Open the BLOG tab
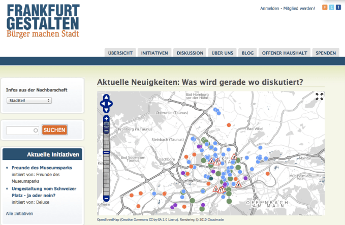Image resolution: width=345 pixels, height=225 pixels. 247,53
